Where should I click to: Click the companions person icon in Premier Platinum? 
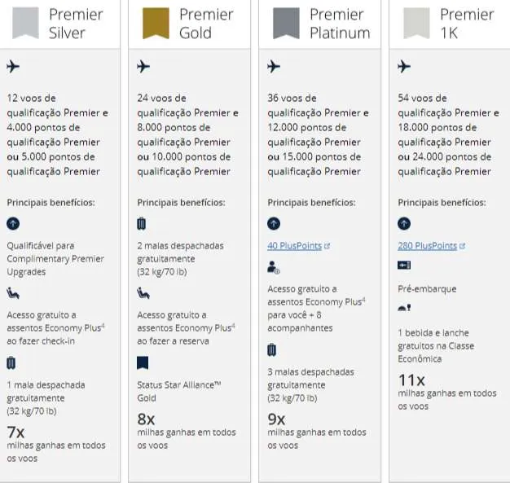coord(274,266)
